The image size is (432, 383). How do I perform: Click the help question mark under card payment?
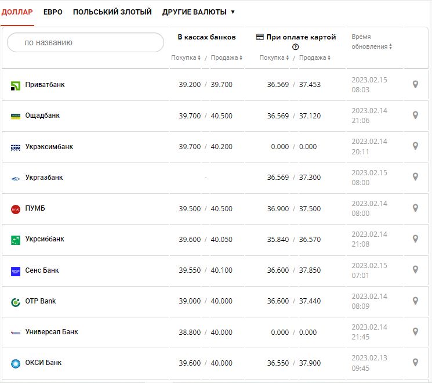point(296,47)
